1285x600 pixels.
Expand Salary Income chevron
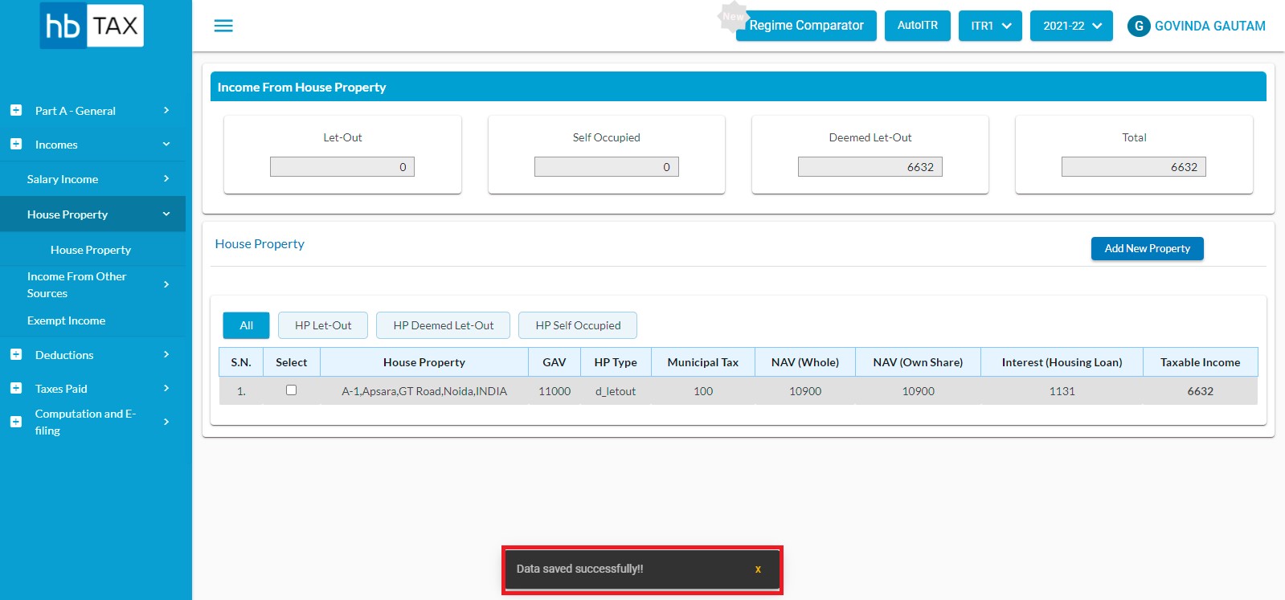point(166,178)
